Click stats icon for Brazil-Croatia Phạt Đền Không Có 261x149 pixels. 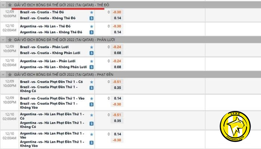click(x=92, y=88)
